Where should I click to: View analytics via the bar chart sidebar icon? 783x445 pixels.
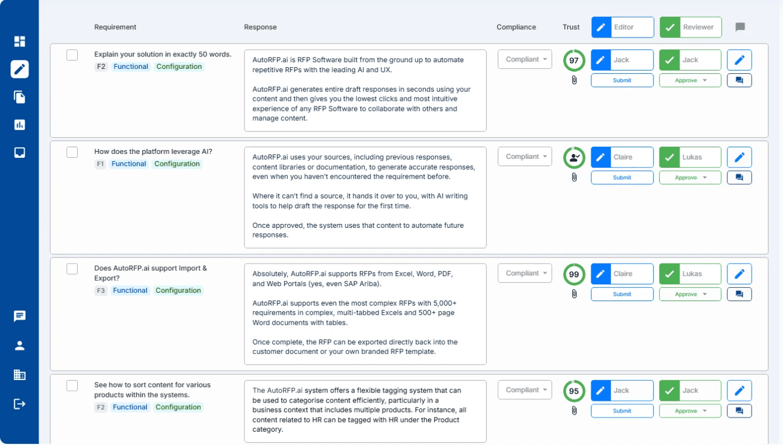coord(19,124)
